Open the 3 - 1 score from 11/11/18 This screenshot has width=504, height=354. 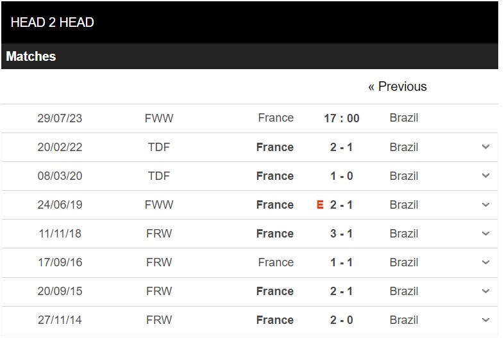click(x=341, y=233)
